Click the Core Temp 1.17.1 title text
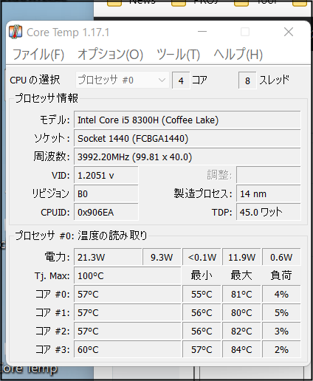This screenshot has height=381, width=313. pyautogui.click(x=68, y=32)
